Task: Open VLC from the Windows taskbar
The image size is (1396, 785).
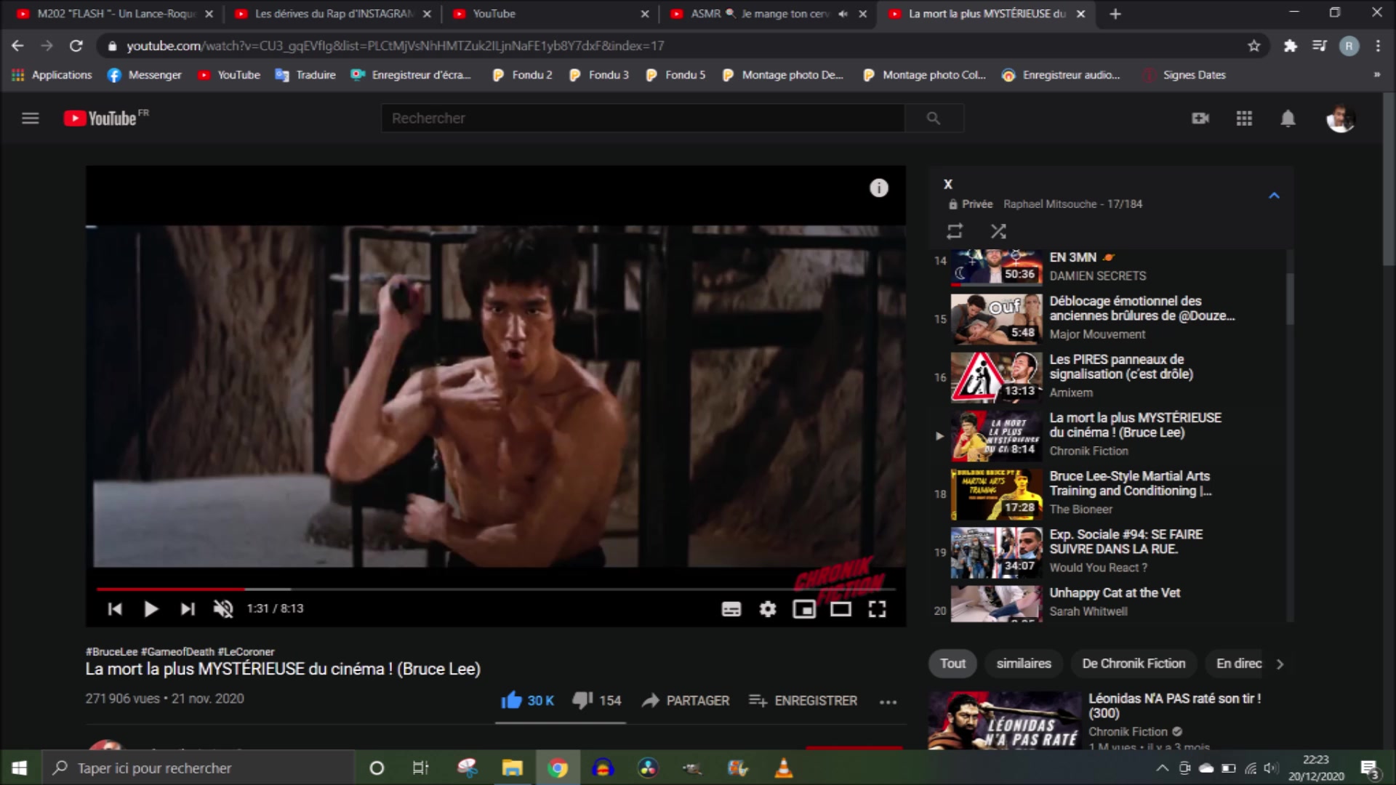Action: (784, 768)
